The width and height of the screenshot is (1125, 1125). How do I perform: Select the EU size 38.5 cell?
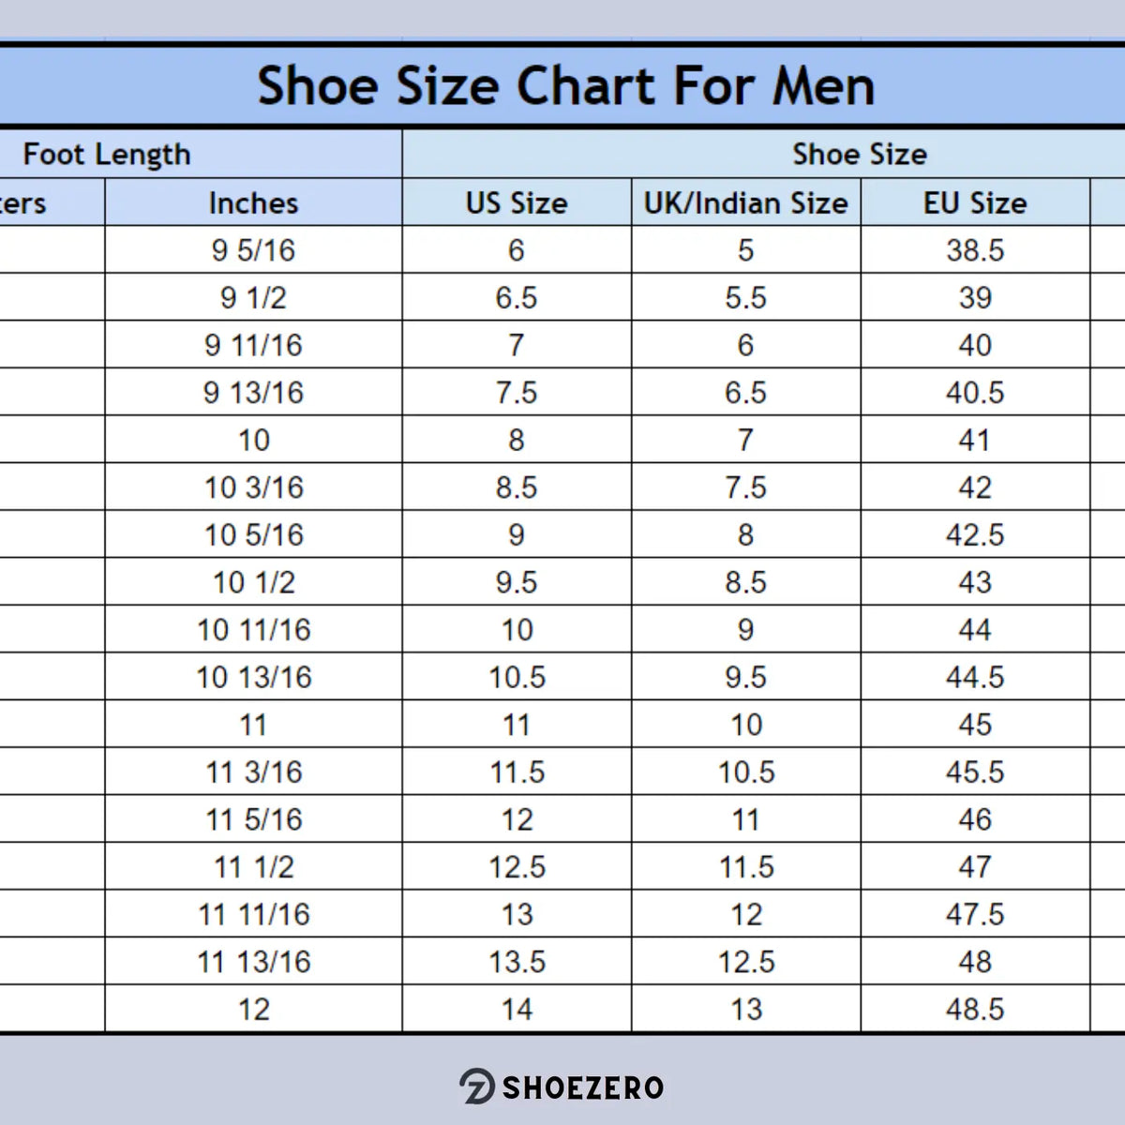click(x=975, y=250)
